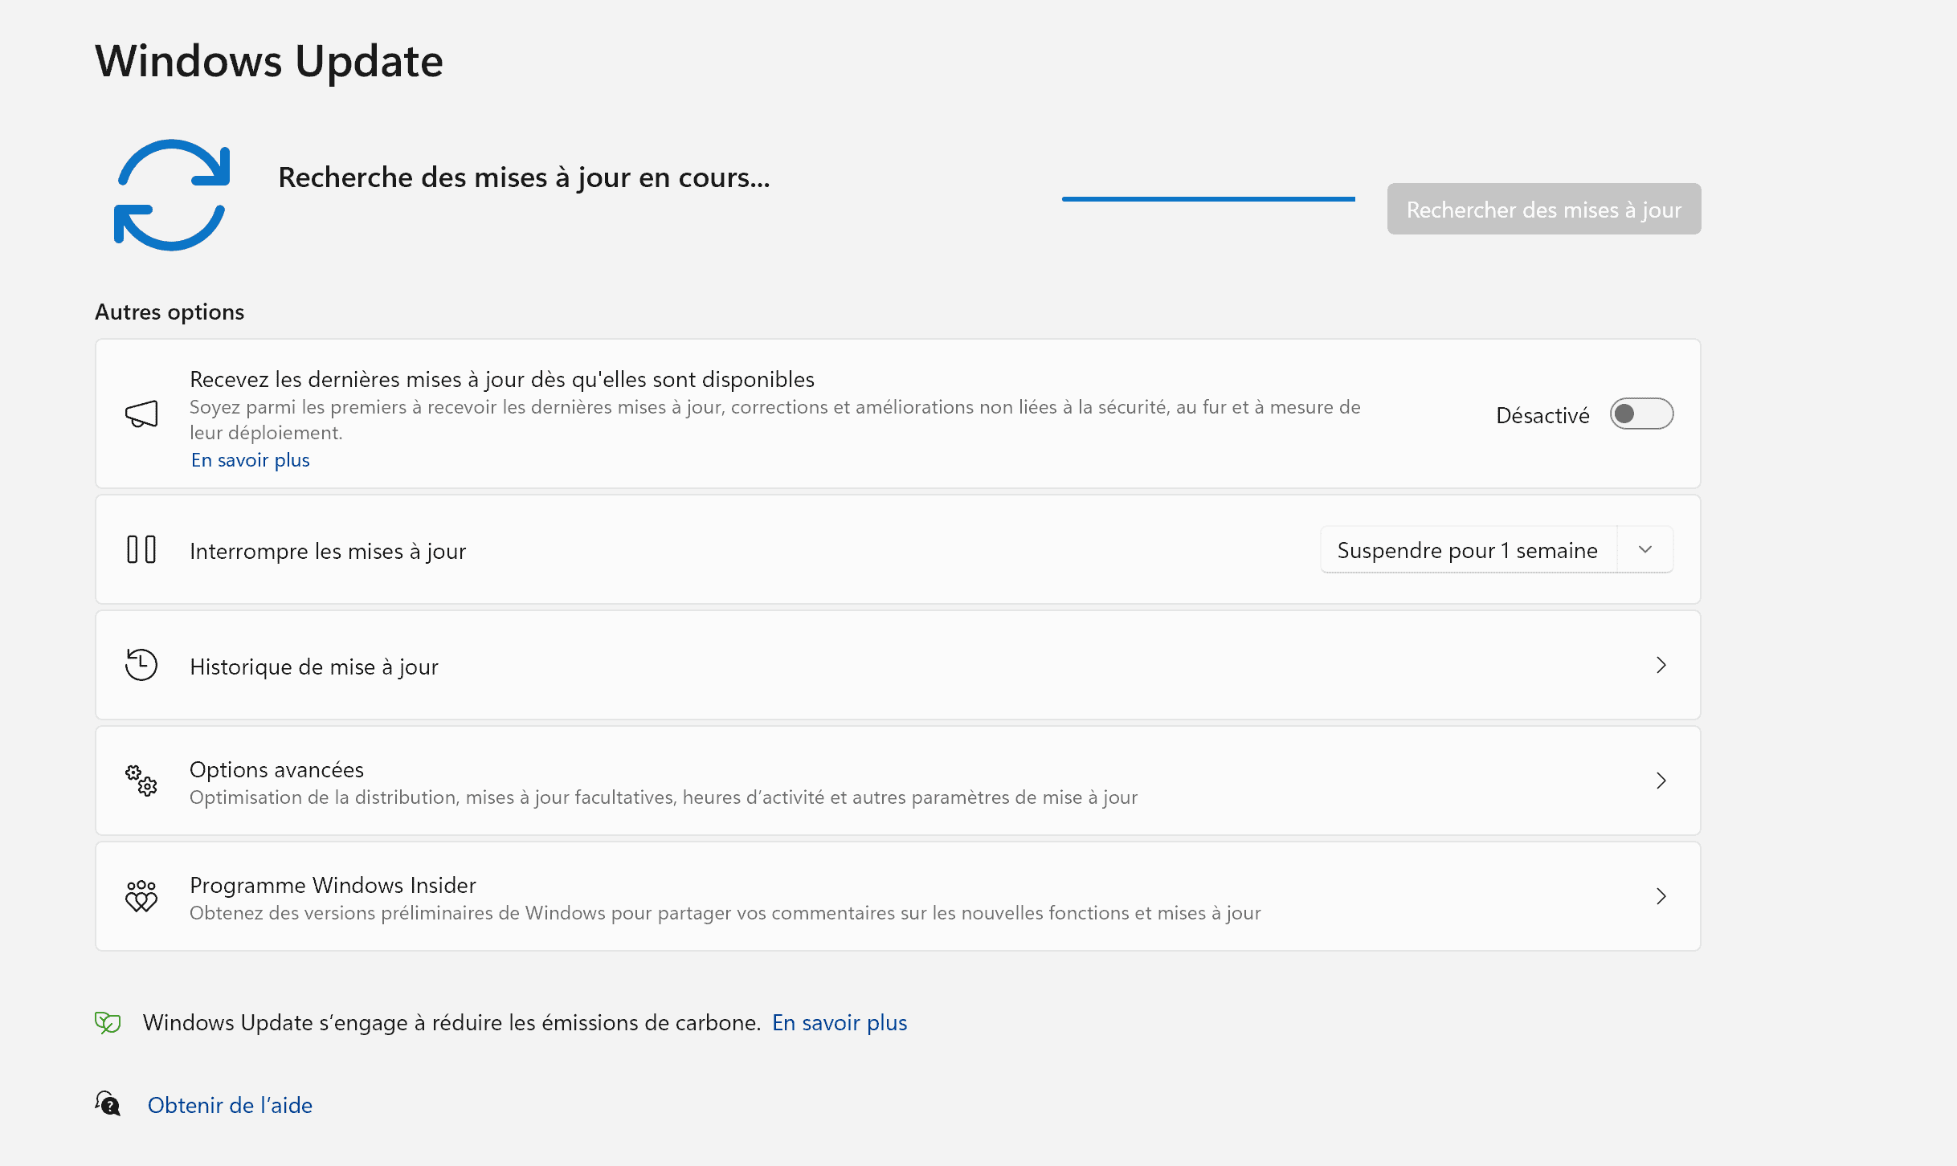
Task: Click the megaphone icon for latest updates
Action: pos(141,414)
